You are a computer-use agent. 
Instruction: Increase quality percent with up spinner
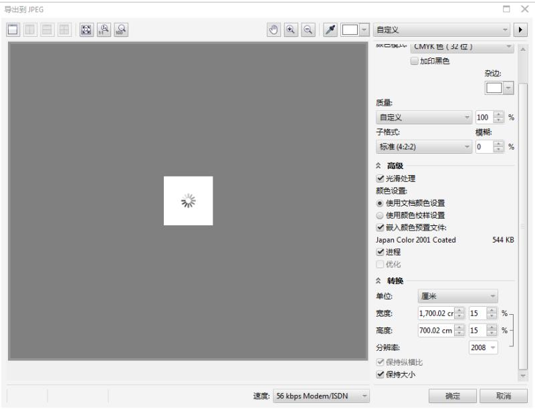pyautogui.click(x=499, y=114)
